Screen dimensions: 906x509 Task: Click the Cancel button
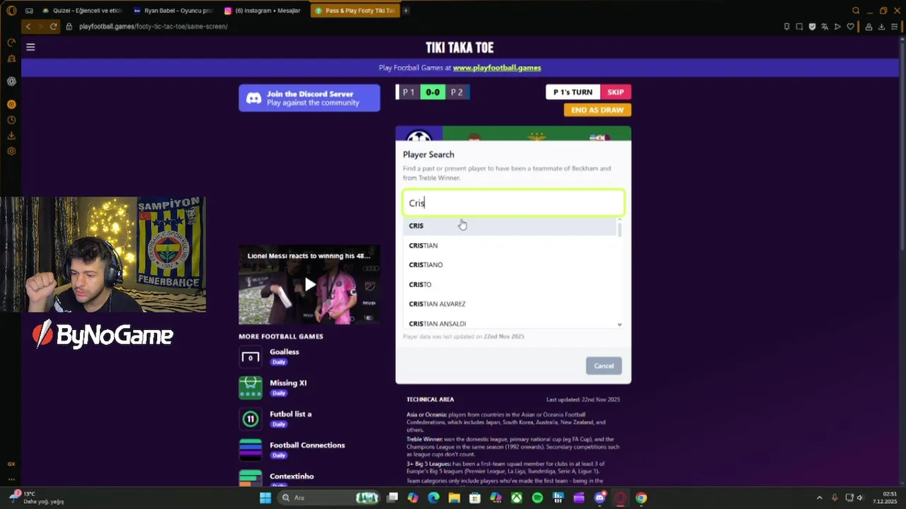604,365
